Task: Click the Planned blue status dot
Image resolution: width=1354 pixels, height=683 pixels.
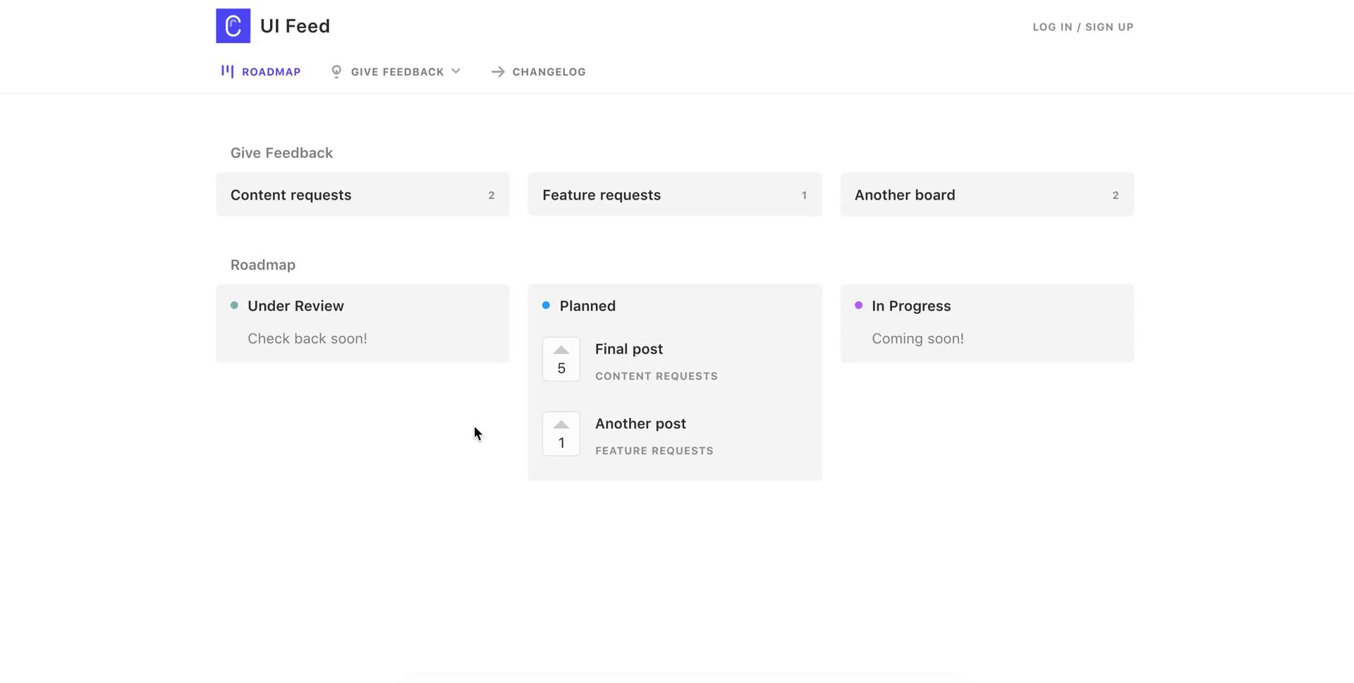Action: pos(546,306)
